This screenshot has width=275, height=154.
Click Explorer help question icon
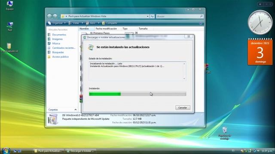201,23
